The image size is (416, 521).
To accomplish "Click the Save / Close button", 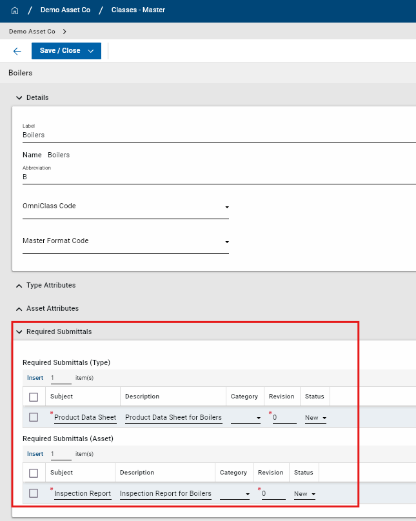I will [60, 51].
